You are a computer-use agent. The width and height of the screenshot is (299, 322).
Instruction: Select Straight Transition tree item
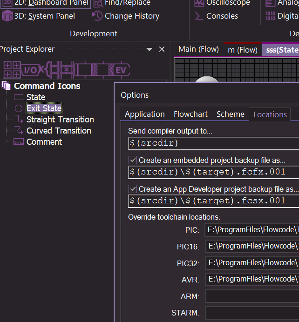coord(60,120)
